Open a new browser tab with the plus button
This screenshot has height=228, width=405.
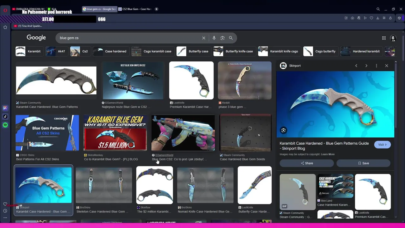(156, 9)
